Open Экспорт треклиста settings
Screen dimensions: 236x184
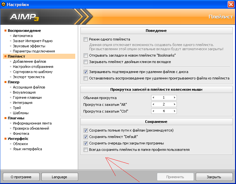(29, 77)
